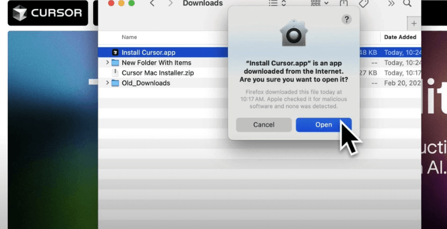The height and width of the screenshot is (229, 447).
Task: Open the list view options dropdown
Action: (x=277, y=4)
